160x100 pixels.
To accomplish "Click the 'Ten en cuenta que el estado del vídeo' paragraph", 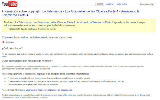I will click(x=73, y=67).
